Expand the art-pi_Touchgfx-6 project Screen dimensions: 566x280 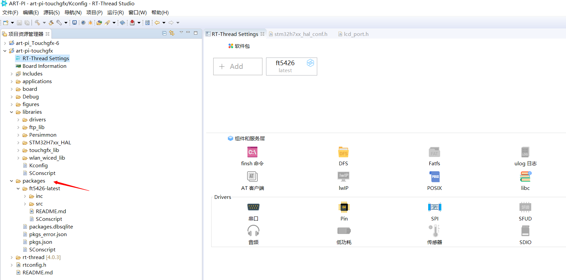click(5, 43)
